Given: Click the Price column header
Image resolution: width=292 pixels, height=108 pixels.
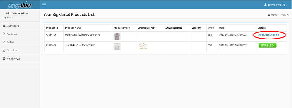Looking at the screenshot, I should click(211, 28).
